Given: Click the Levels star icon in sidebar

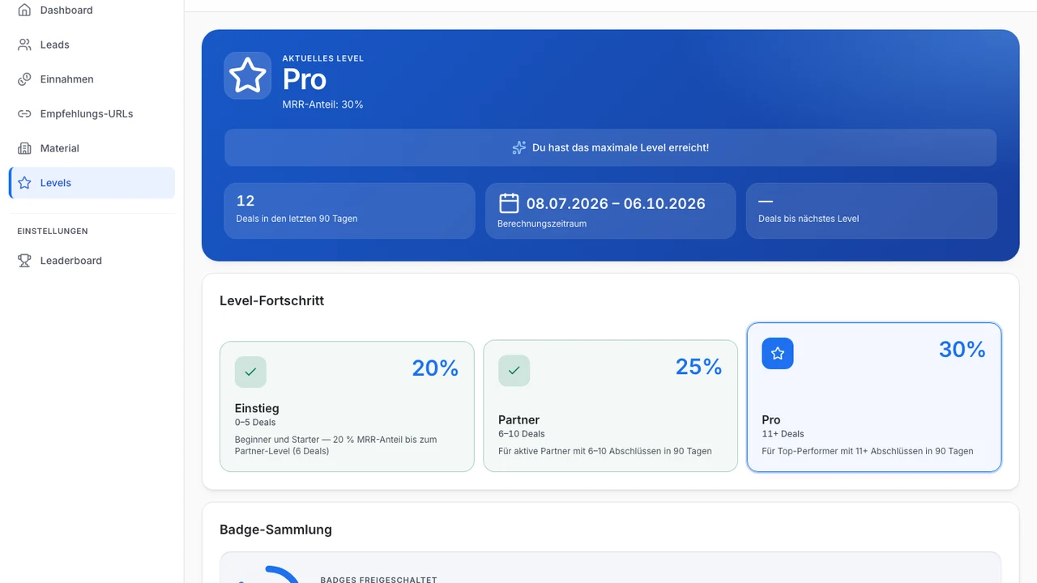Looking at the screenshot, I should click(x=24, y=183).
